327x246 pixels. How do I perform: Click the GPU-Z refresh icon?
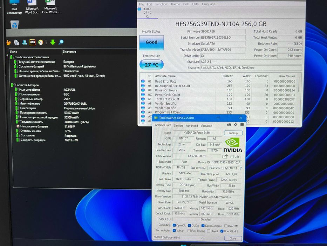click(x=236, y=125)
